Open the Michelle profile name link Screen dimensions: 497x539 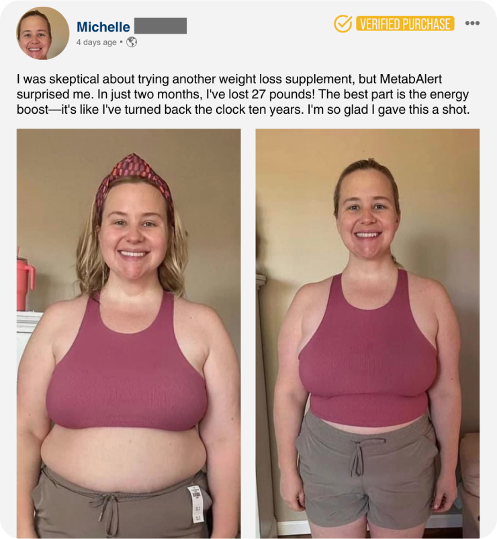click(x=103, y=27)
